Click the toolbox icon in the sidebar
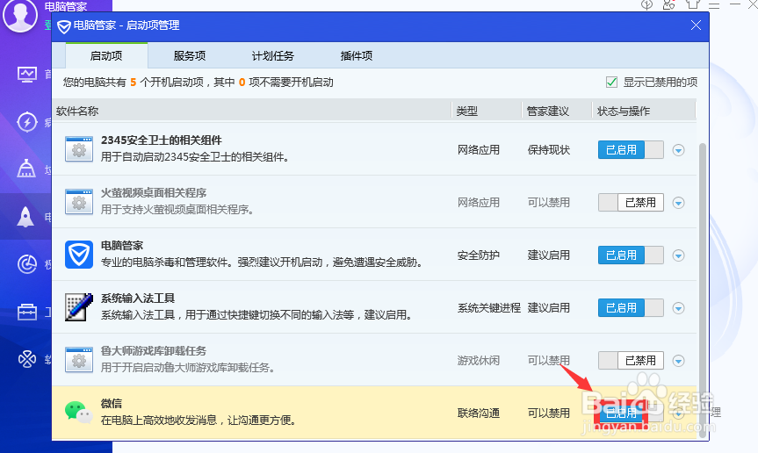 [26, 312]
